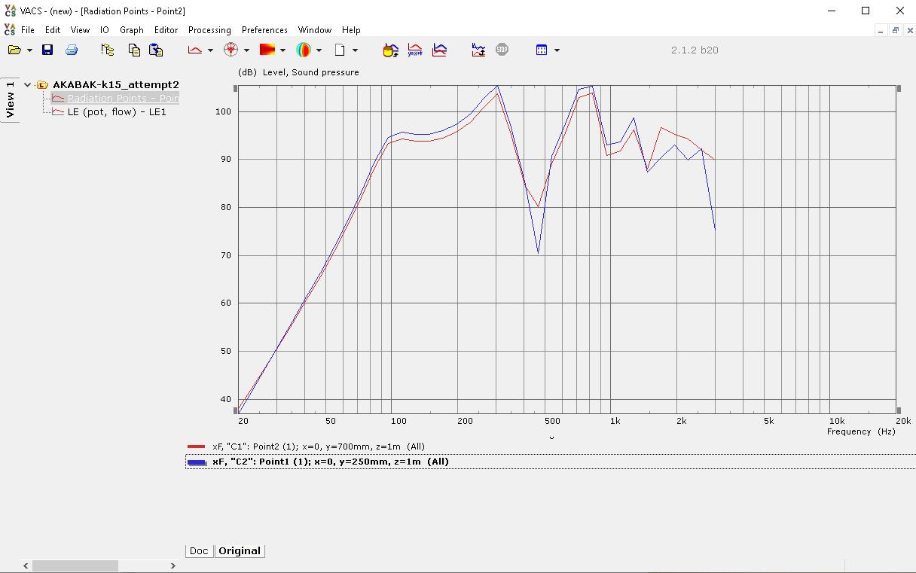Click the y=x+f curve formula icon
This screenshot has height=573, width=916.
[415, 50]
